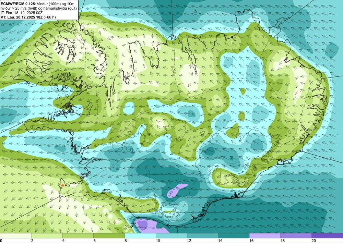Click the 14–16 m/s dark teal legend swatch
The height and width of the screenshot is (243, 343).
click(234, 236)
